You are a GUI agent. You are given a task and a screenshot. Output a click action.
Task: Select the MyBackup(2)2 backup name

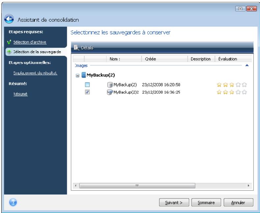pyautogui.click(x=126, y=92)
